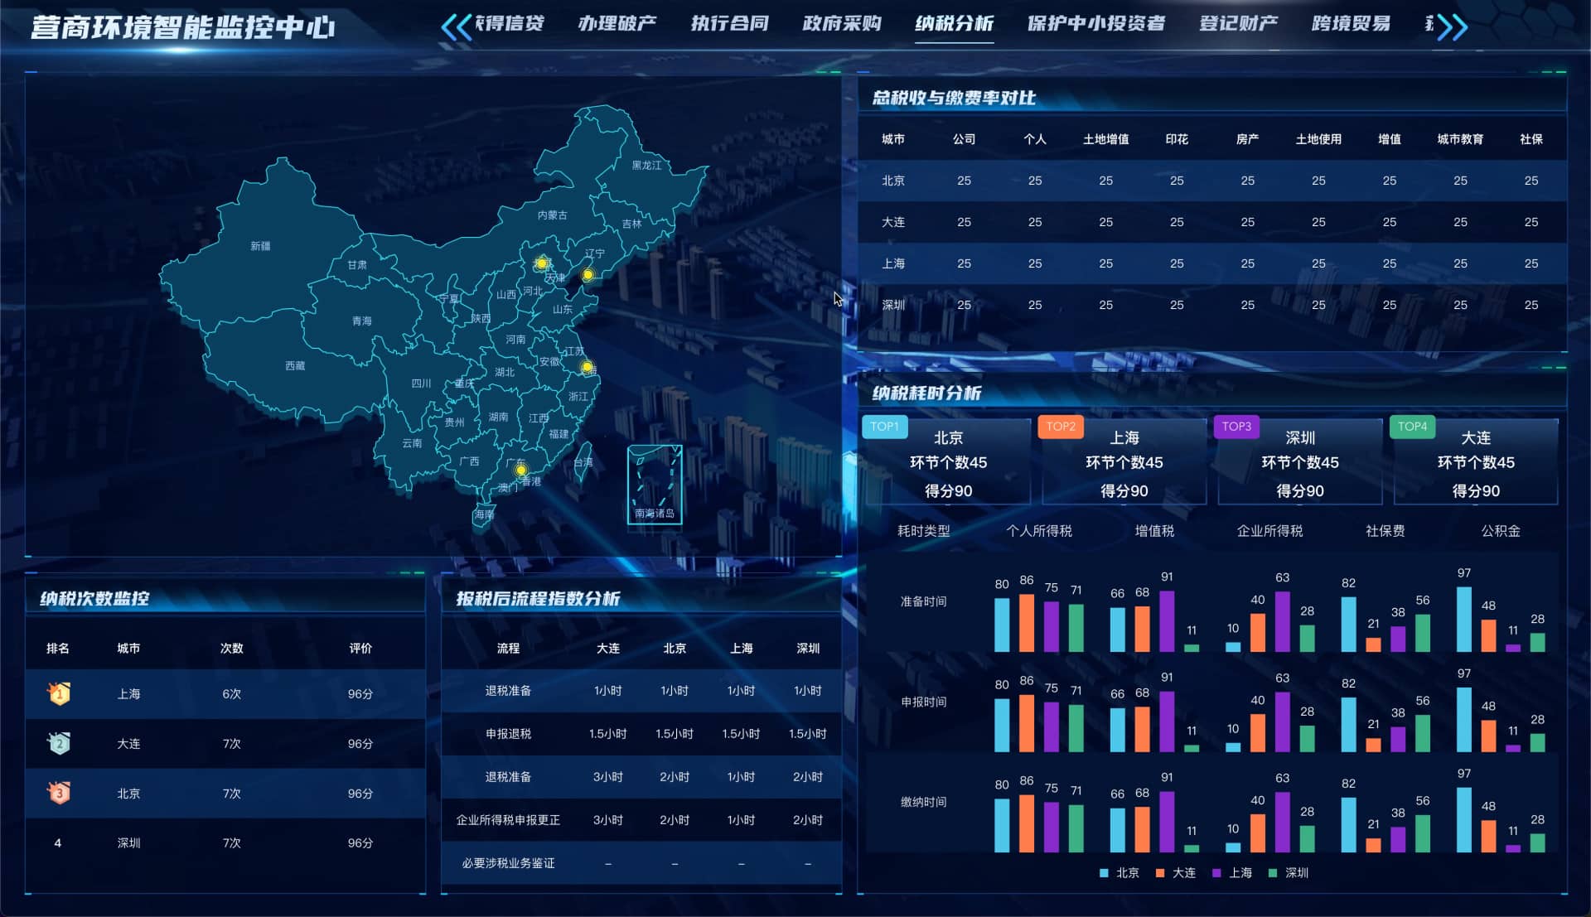Click the 97 blue bar in 准备时间 公积金
1591x917 pixels.
coord(1464,619)
